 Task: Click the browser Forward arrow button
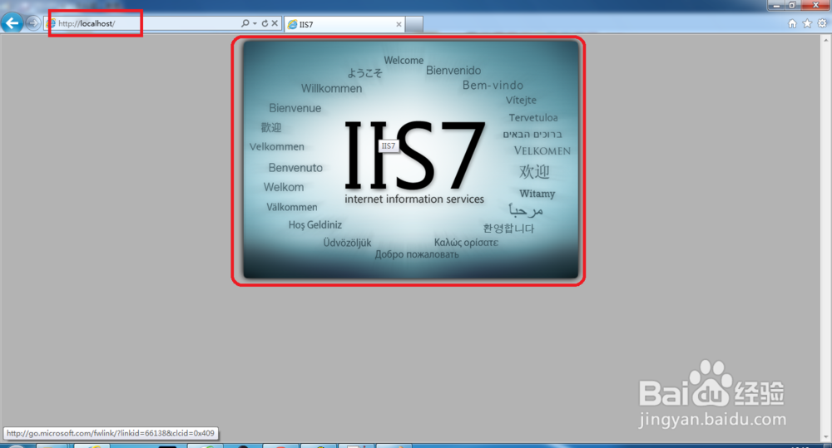[33, 23]
